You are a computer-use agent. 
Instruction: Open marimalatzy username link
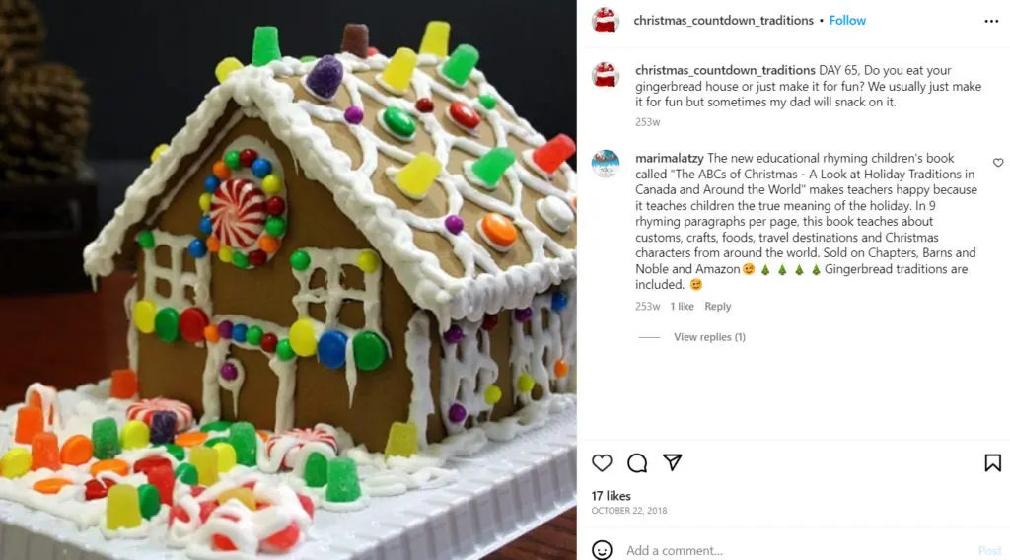coord(670,158)
